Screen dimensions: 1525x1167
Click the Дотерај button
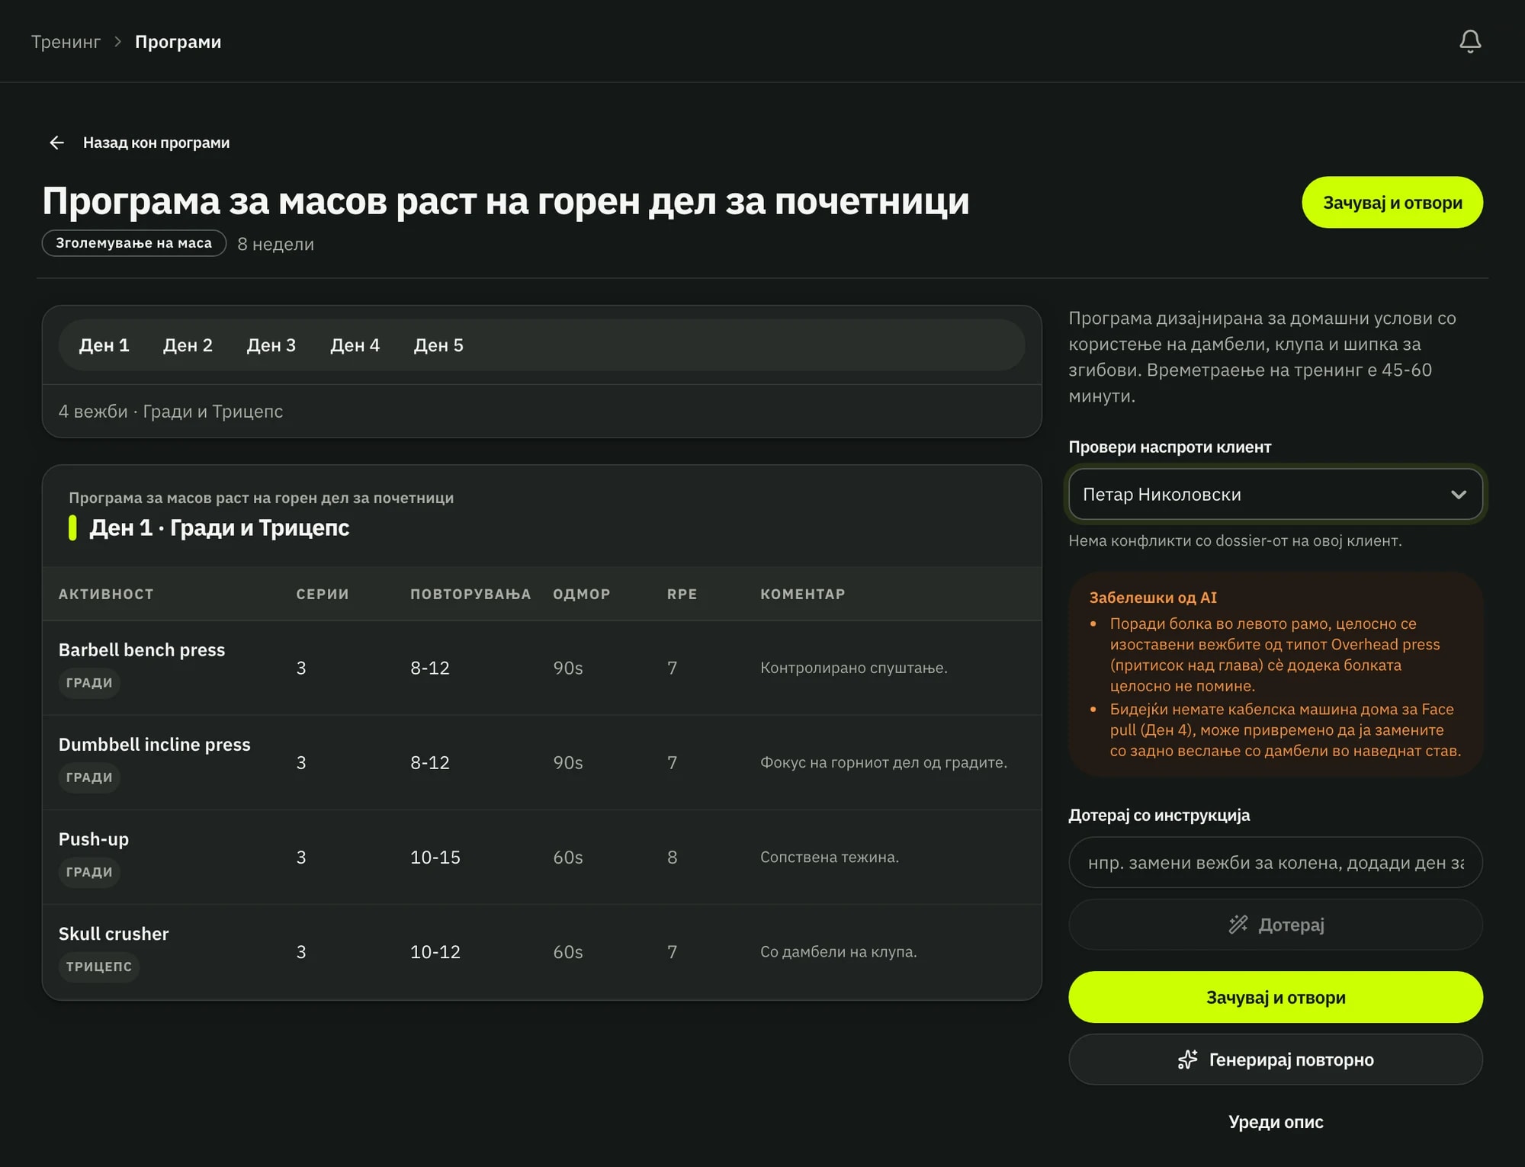click(x=1276, y=925)
